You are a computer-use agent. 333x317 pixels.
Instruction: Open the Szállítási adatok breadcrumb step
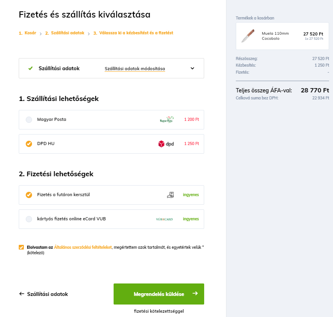click(65, 33)
